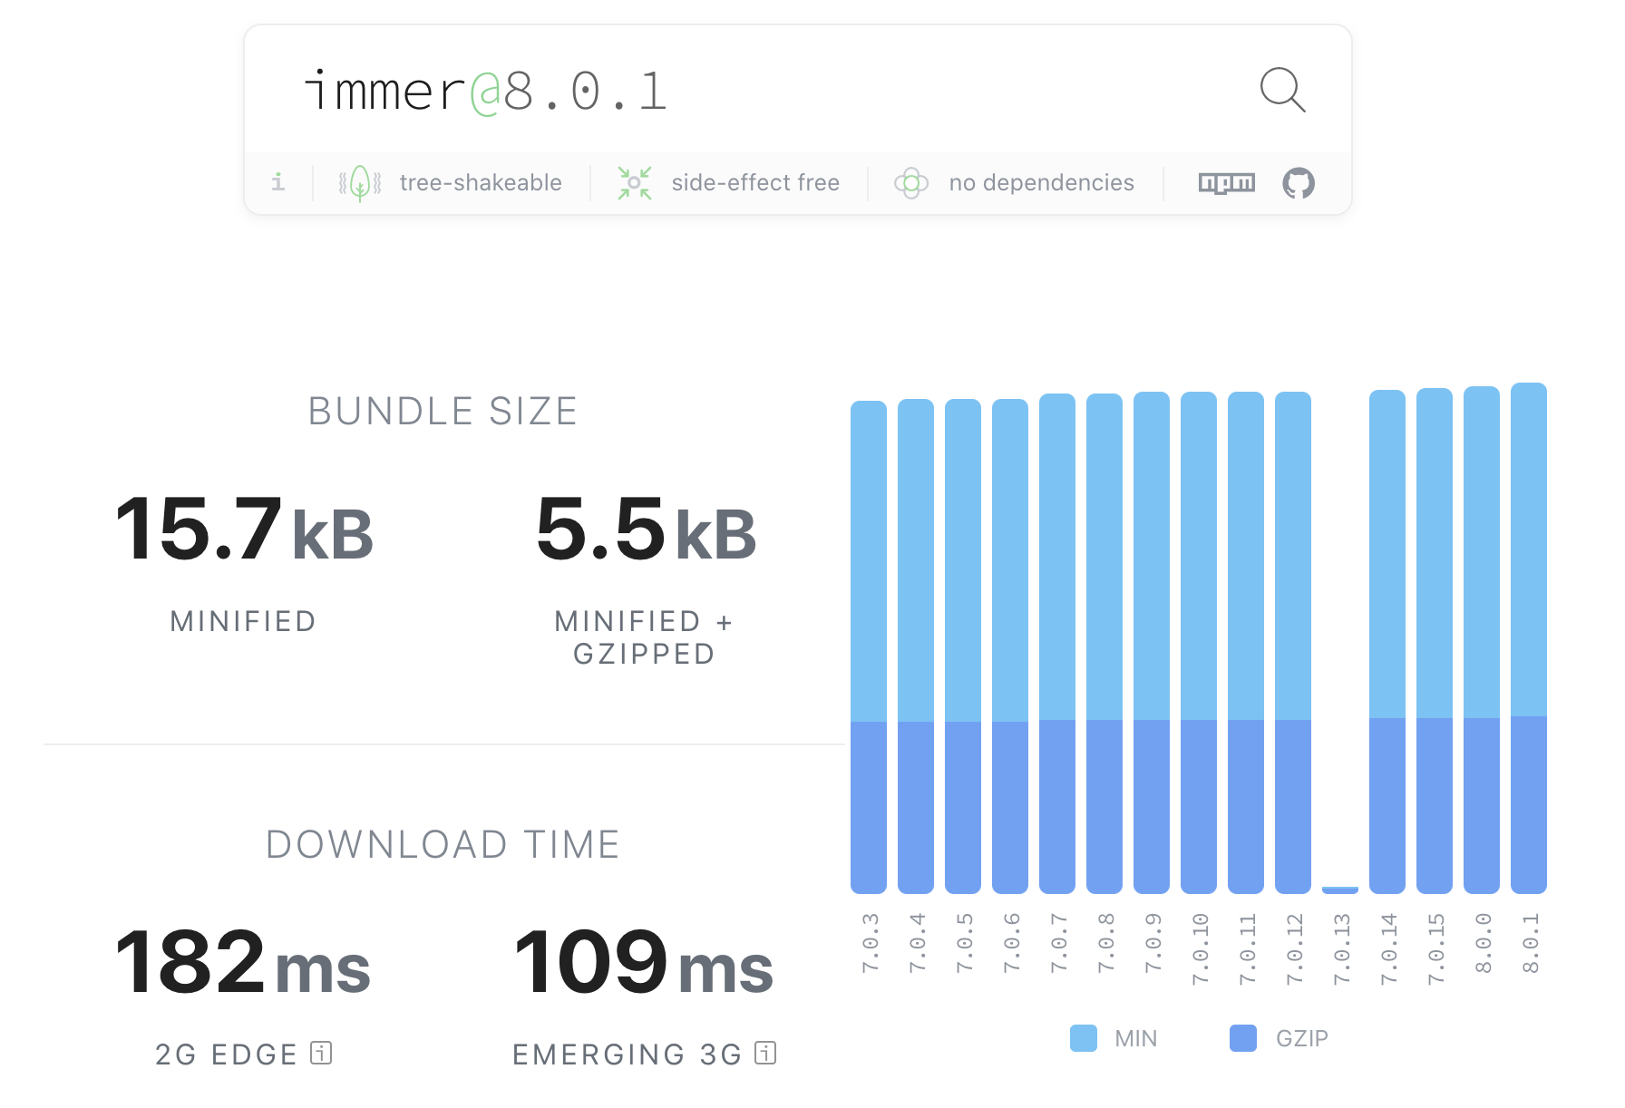The image size is (1625, 1108).
Task: Click the info icon next to 2G EDGE
Action: coord(322,1054)
